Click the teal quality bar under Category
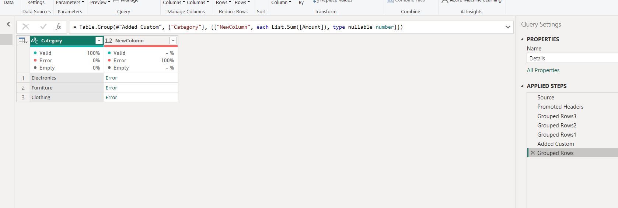Image resolution: width=618 pixels, height=208 pixels. point(67,46)
